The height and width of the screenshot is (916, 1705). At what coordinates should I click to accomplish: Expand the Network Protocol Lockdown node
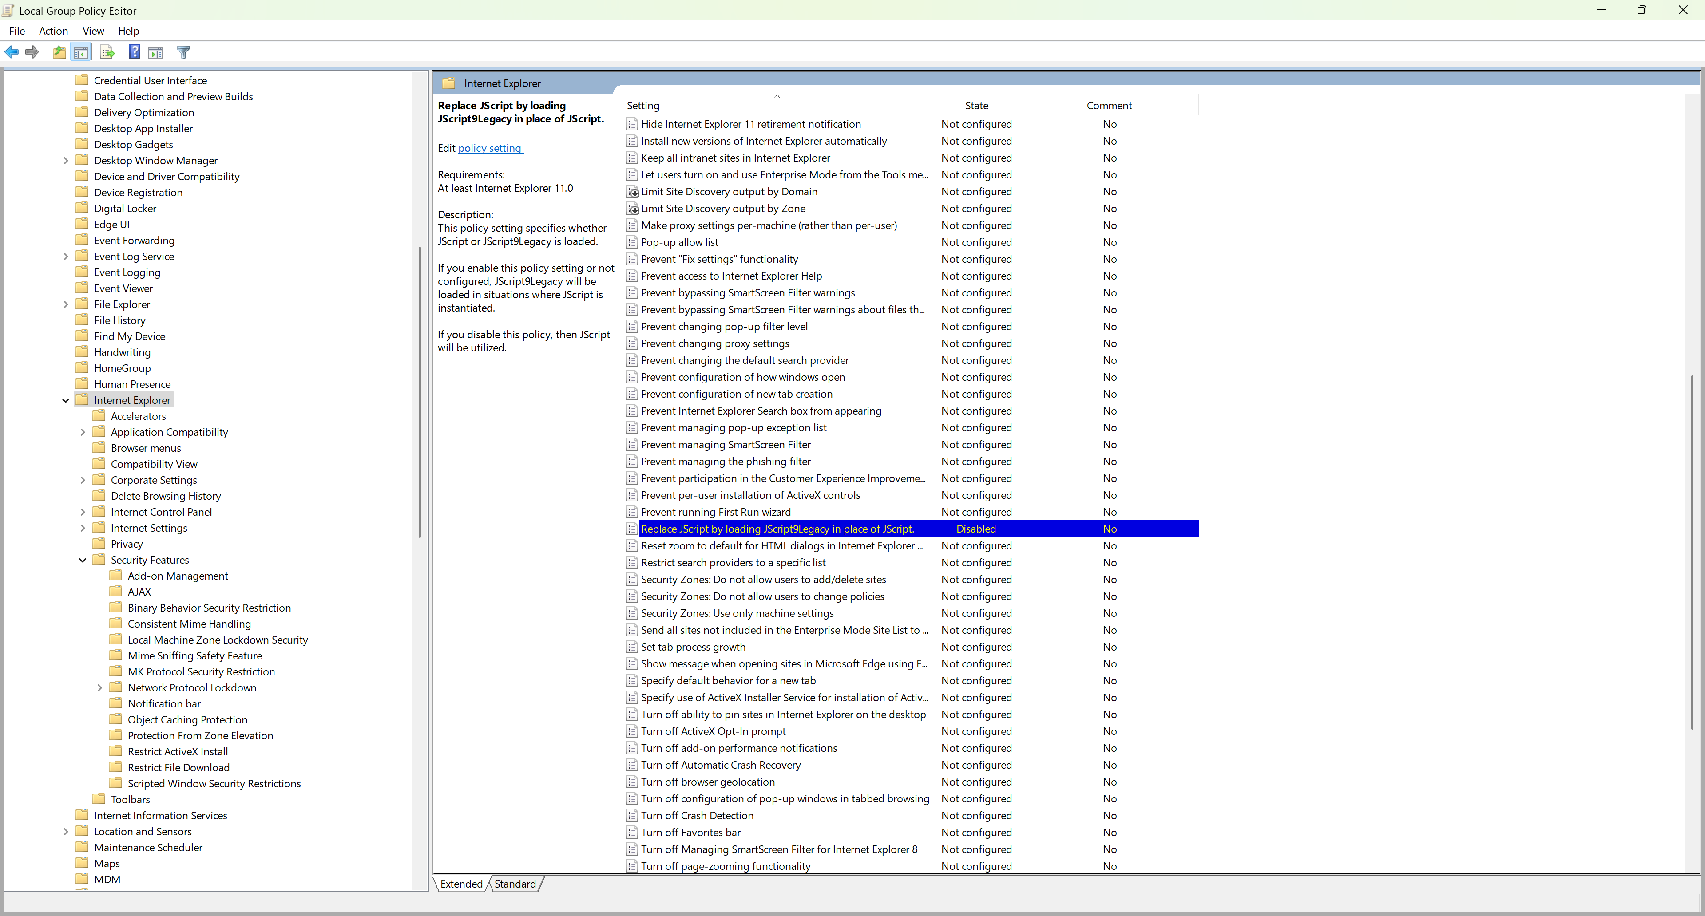coord(99,687)
